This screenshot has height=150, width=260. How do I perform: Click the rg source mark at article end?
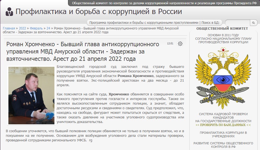90,140
